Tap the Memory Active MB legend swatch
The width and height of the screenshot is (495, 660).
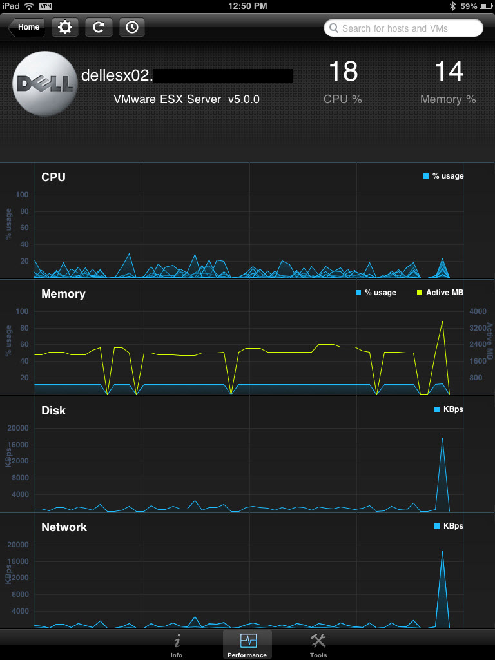click(x=420, y=293)
